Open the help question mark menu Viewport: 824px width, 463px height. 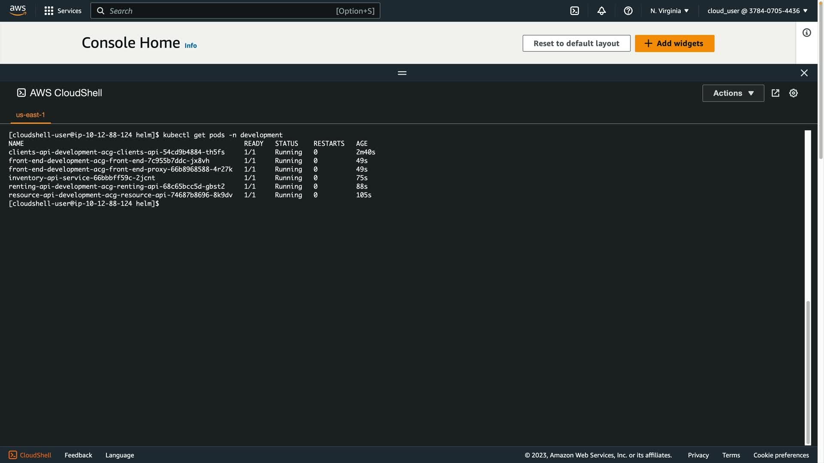[628, 11]
